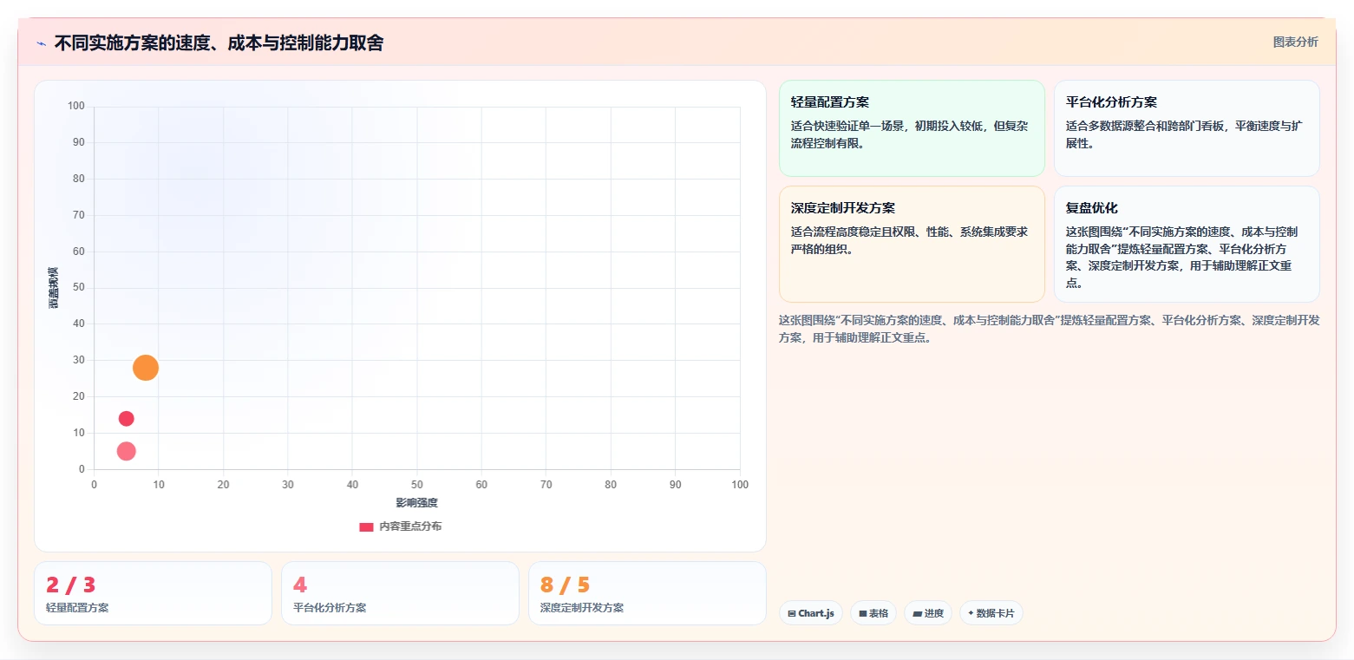Click the x-axis tick label 50

417,485
